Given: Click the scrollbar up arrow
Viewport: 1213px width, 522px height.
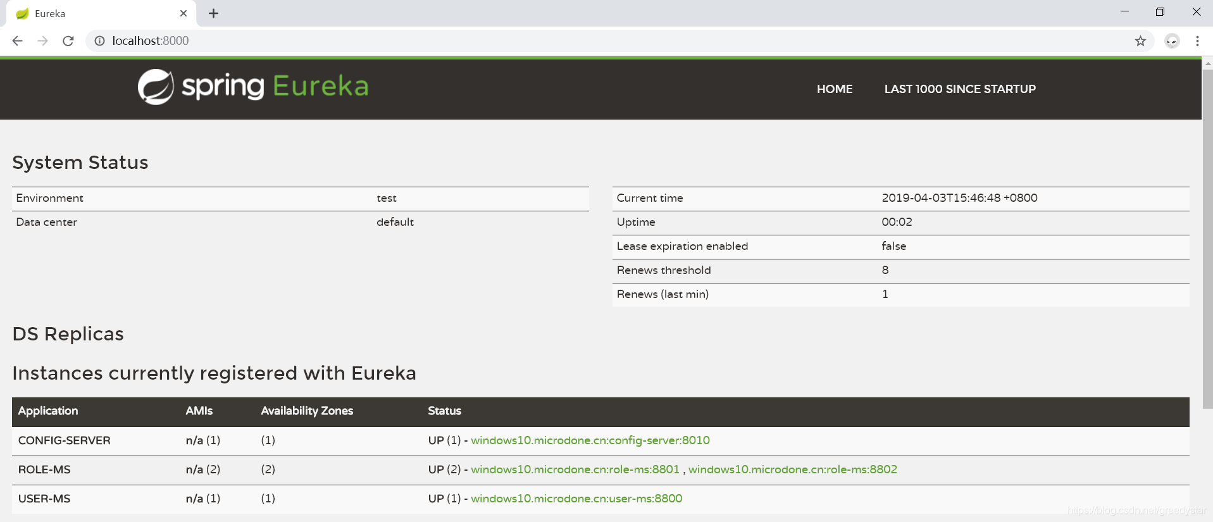Looking at the screenshot, I should tap(1207, 63).
